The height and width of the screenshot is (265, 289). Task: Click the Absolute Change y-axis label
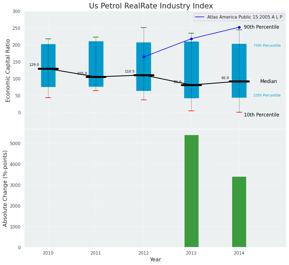[5, 188]
